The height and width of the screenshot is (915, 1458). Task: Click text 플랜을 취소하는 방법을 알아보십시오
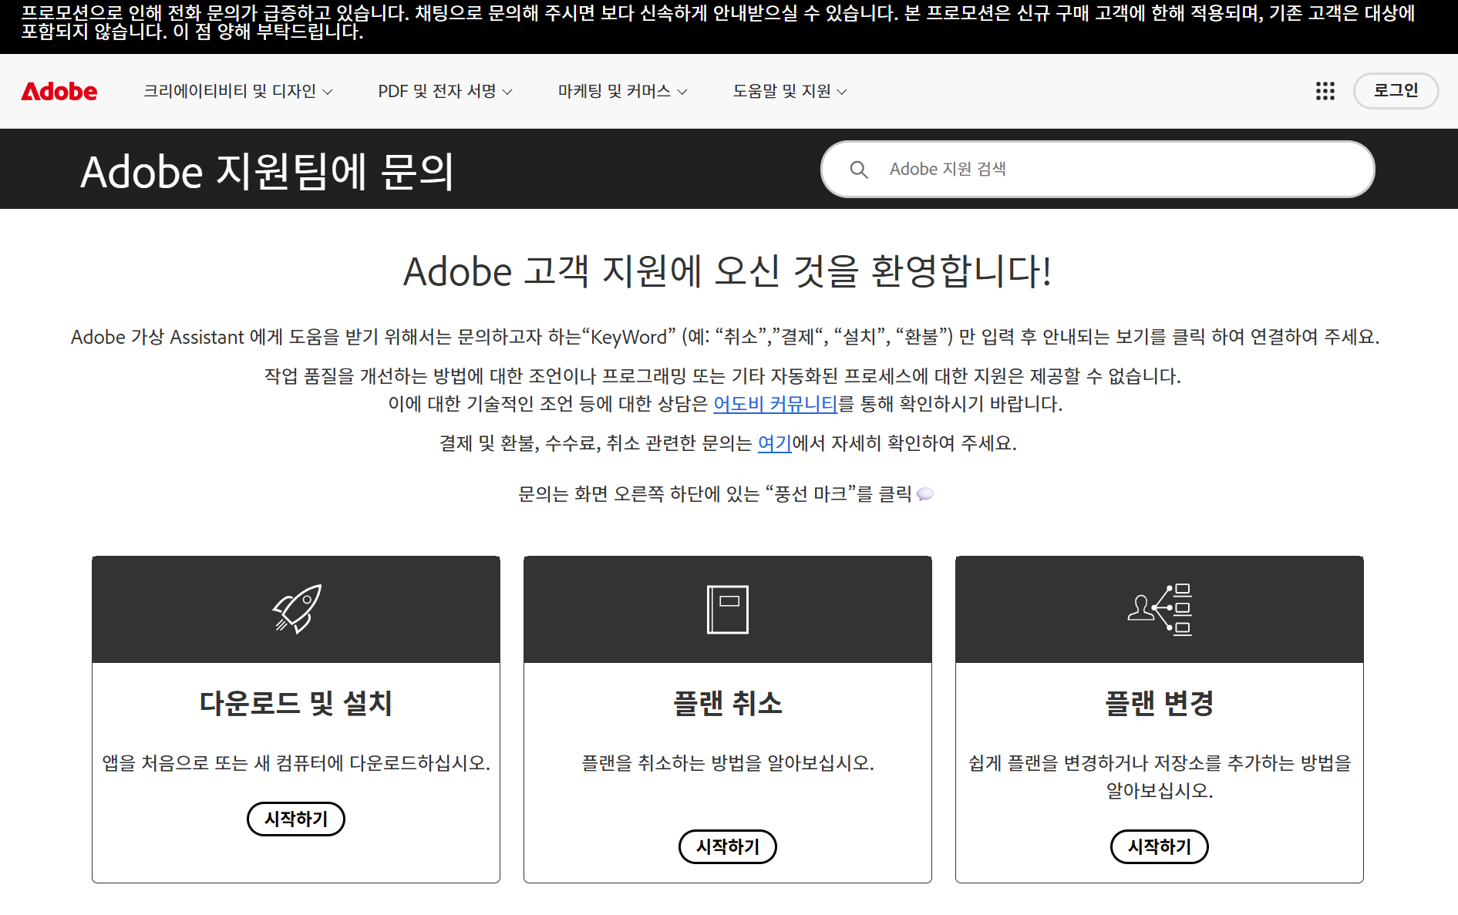click(728, 763)
